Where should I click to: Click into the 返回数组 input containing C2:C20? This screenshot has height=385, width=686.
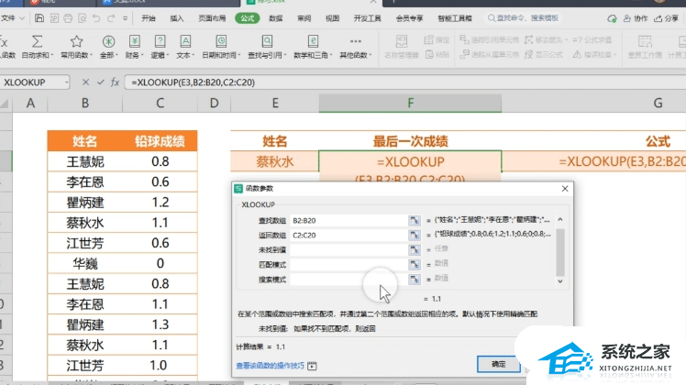(349, 236)
